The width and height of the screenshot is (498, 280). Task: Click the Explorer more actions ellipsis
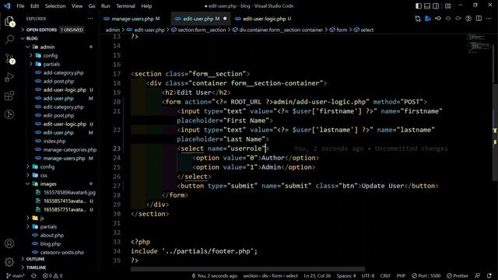[90, 19]
